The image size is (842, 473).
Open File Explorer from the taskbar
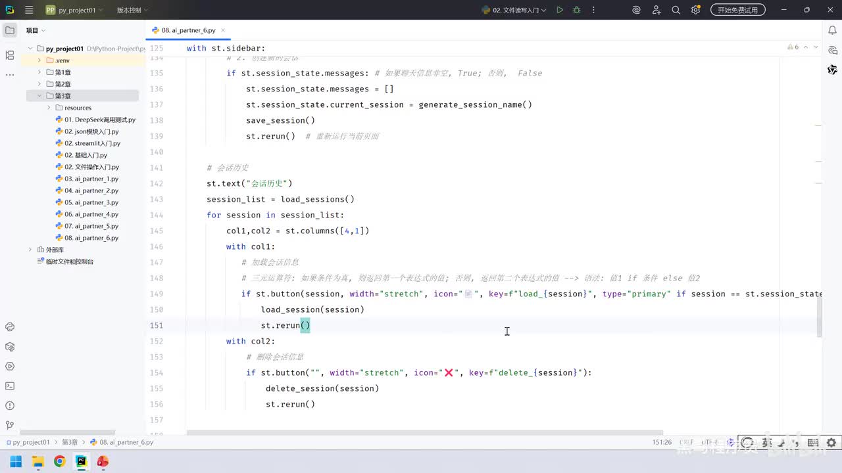point(37,461)
